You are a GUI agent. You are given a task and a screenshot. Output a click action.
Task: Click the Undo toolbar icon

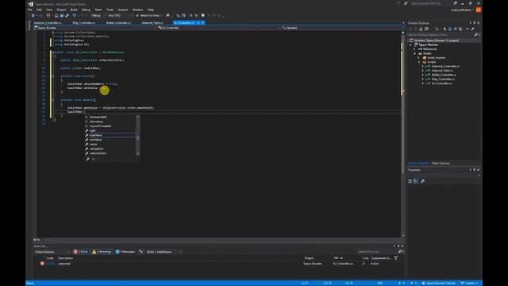(74, 15)
